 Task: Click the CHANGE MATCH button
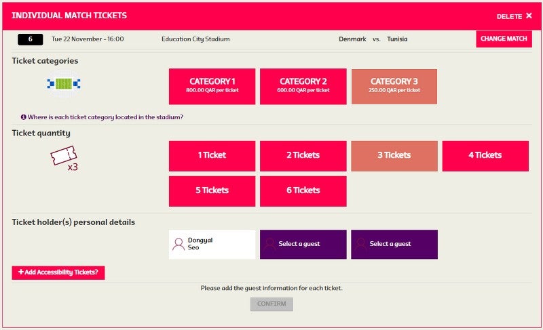click(504, 39)
